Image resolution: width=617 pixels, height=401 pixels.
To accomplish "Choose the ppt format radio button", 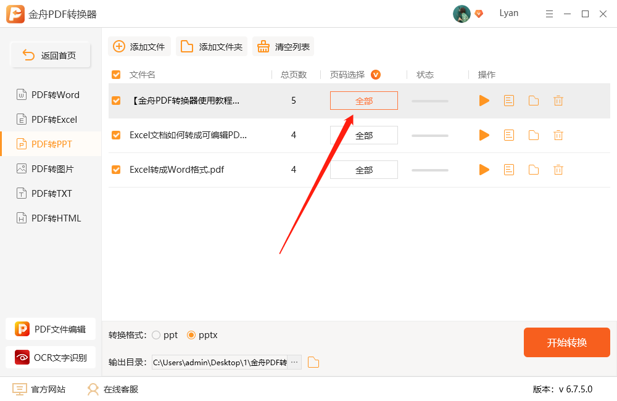I will click(x=156, y=335).
